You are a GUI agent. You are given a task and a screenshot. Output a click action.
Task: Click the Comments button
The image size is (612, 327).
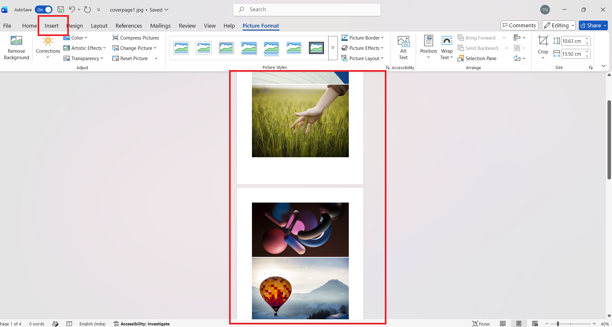click(x=519, y=25)
